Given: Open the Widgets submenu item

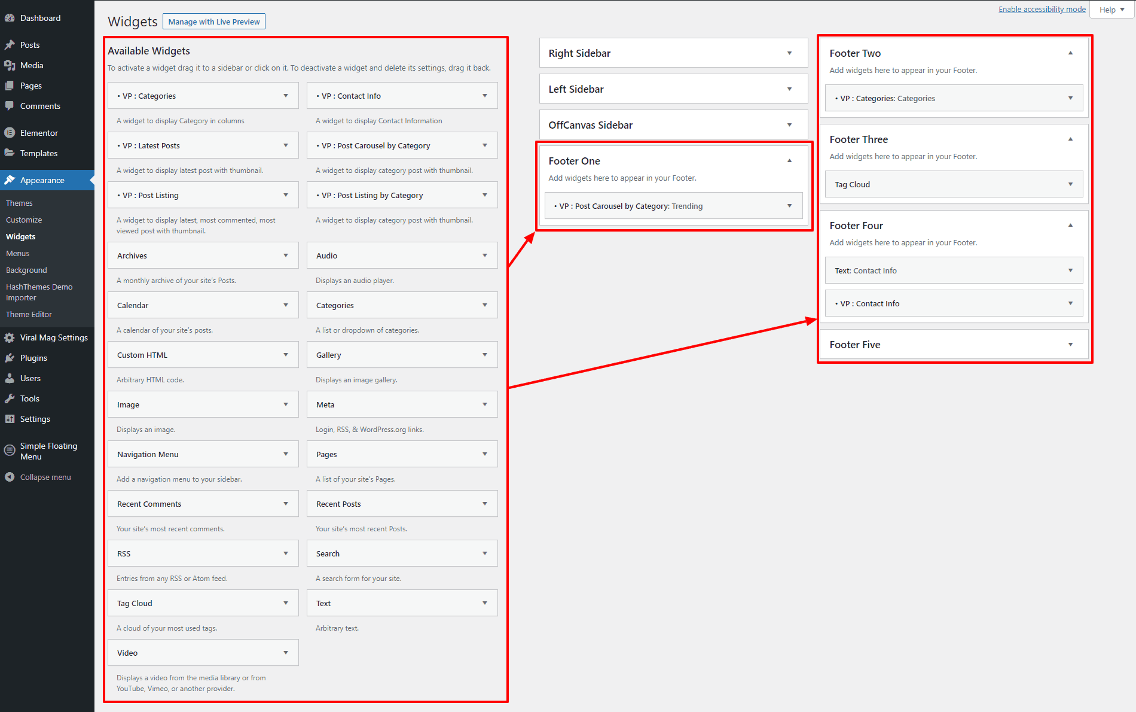Looking at the screenshot, I should pos(21,237).
